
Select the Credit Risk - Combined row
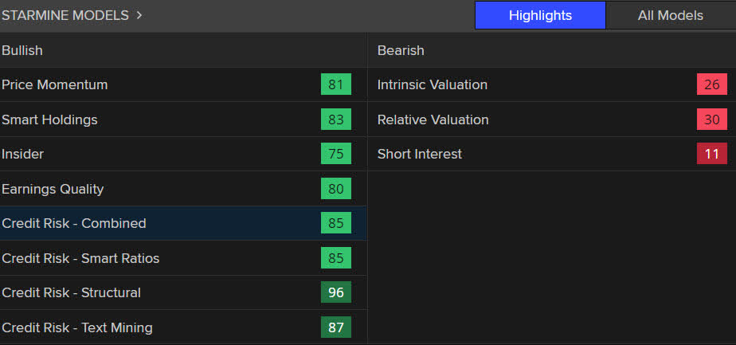pos(183,223)
